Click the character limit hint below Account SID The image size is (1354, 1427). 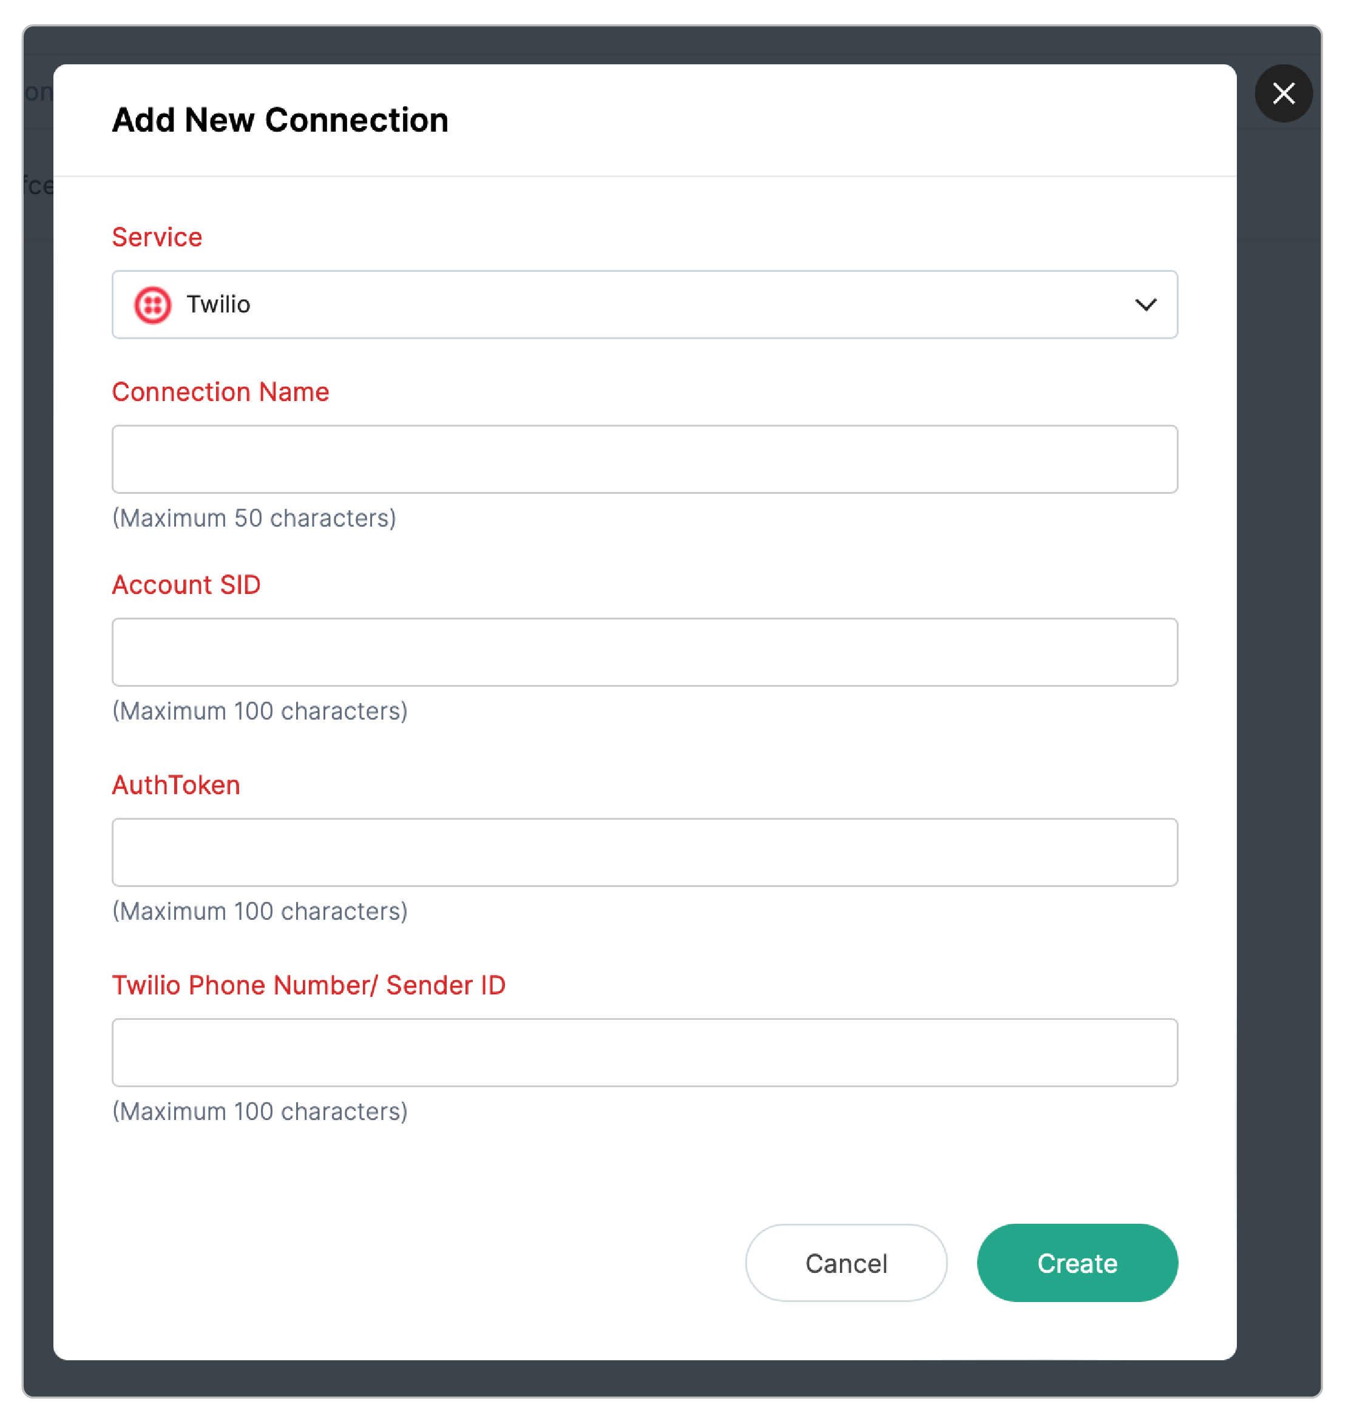[x=260, y=710]
